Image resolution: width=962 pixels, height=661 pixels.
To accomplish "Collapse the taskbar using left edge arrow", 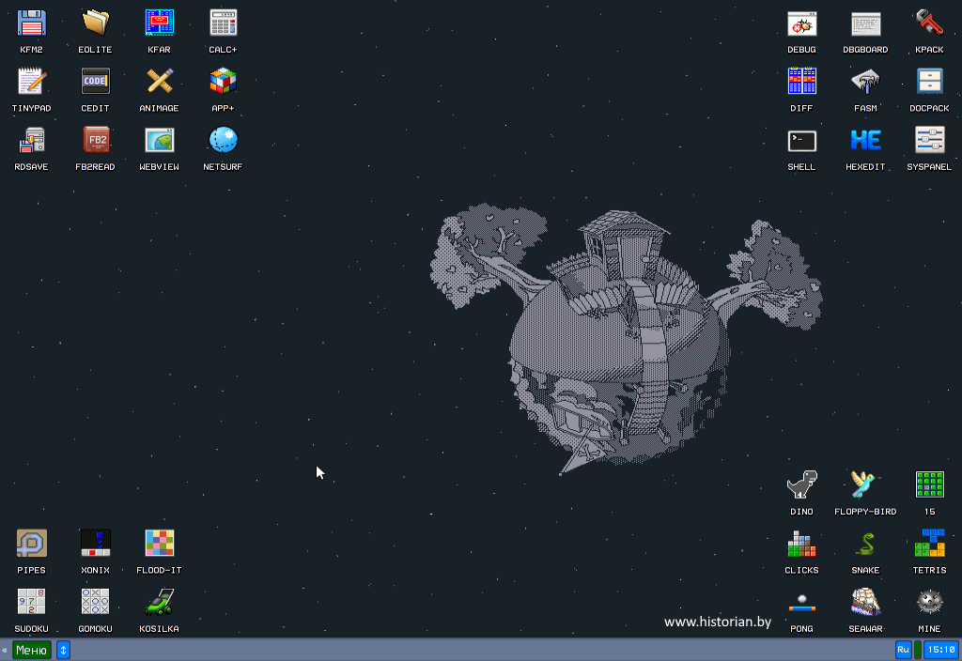I will [x=5, y=650].
